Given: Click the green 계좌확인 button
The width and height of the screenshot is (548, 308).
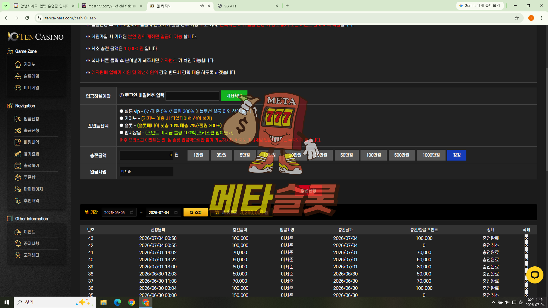Looking at the screenshot, I should [234, 96].
